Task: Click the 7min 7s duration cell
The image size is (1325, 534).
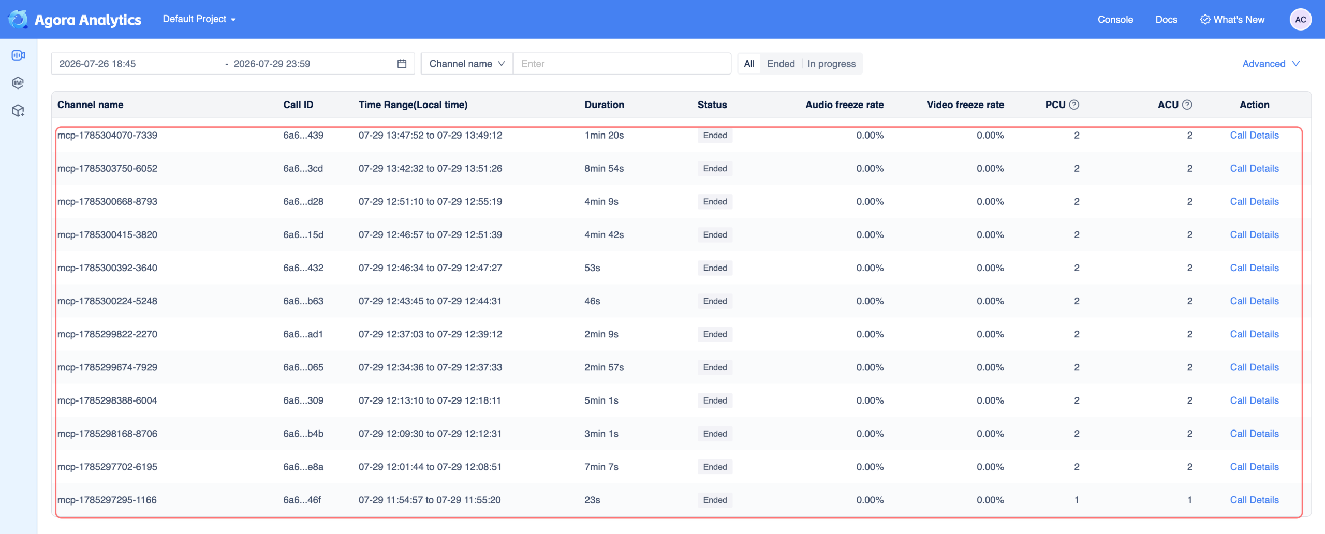Action: [601, 466]
